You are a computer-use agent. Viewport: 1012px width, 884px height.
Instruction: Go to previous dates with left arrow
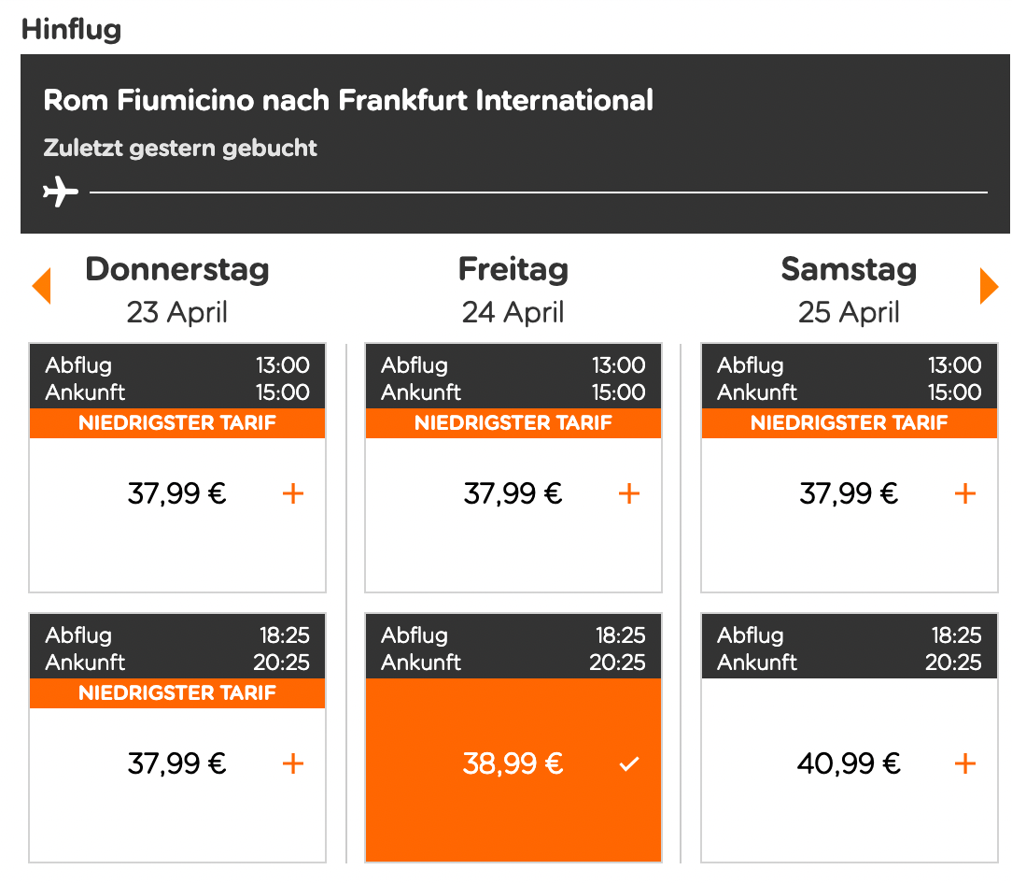[41, 286]
